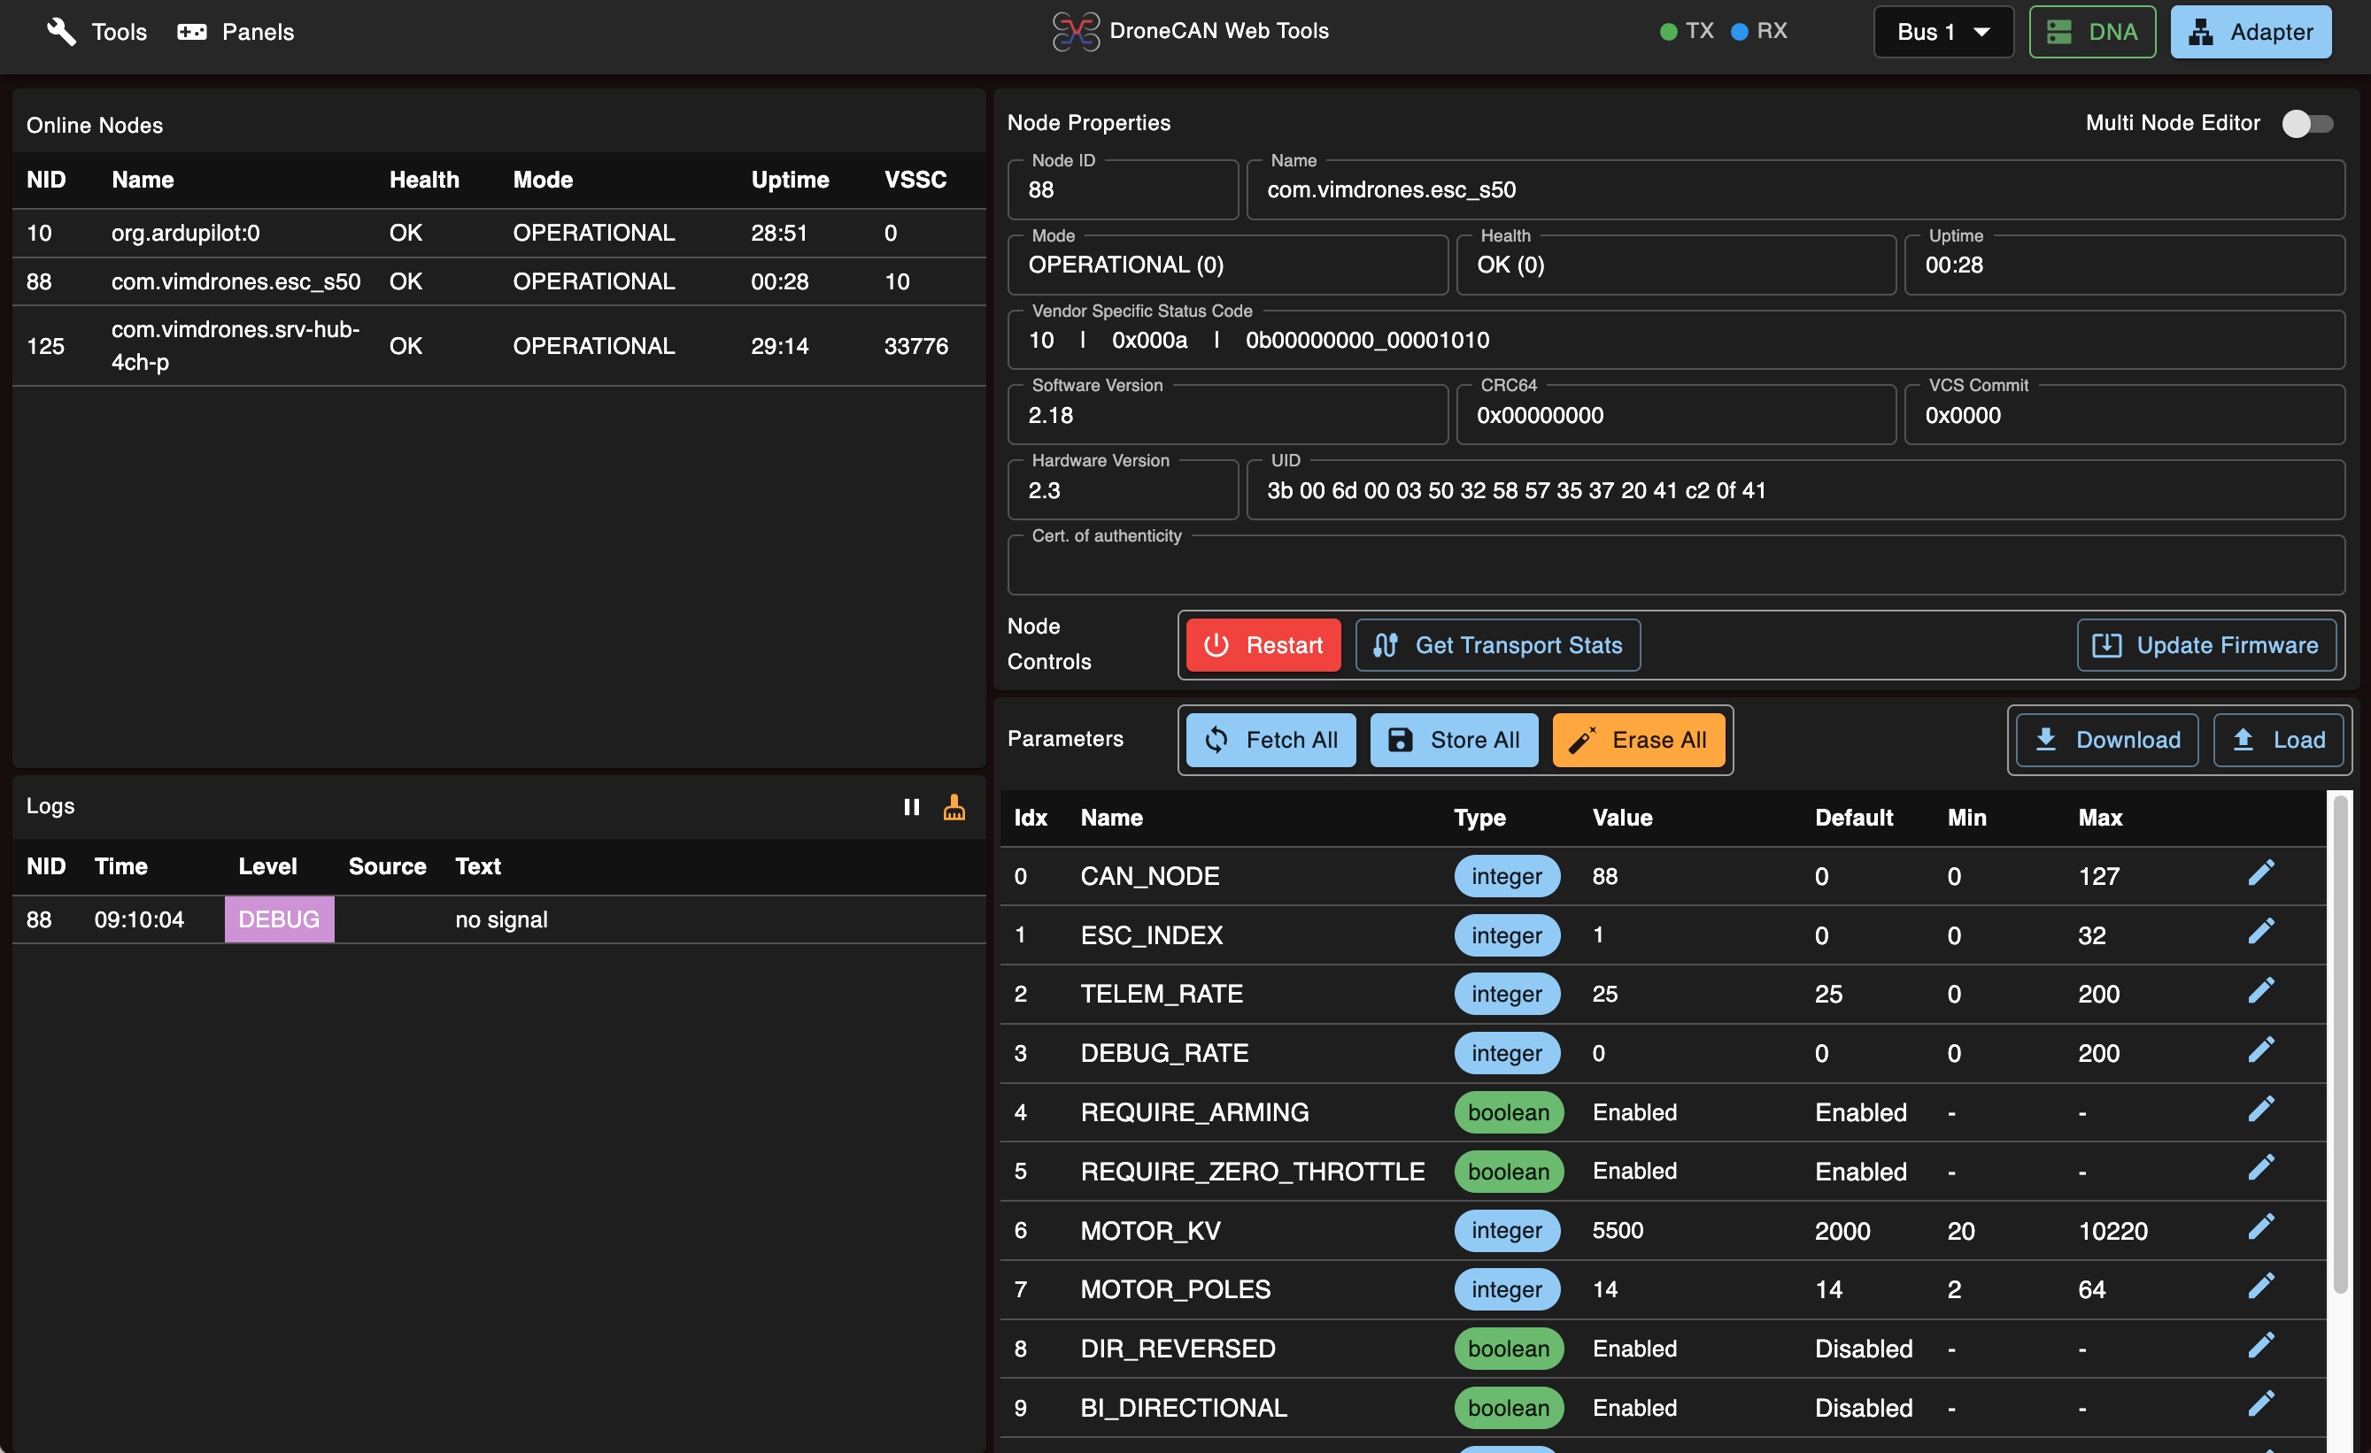The image size is (2371, 1453).
Task: Click the VSSC column header
Action: 915,180
